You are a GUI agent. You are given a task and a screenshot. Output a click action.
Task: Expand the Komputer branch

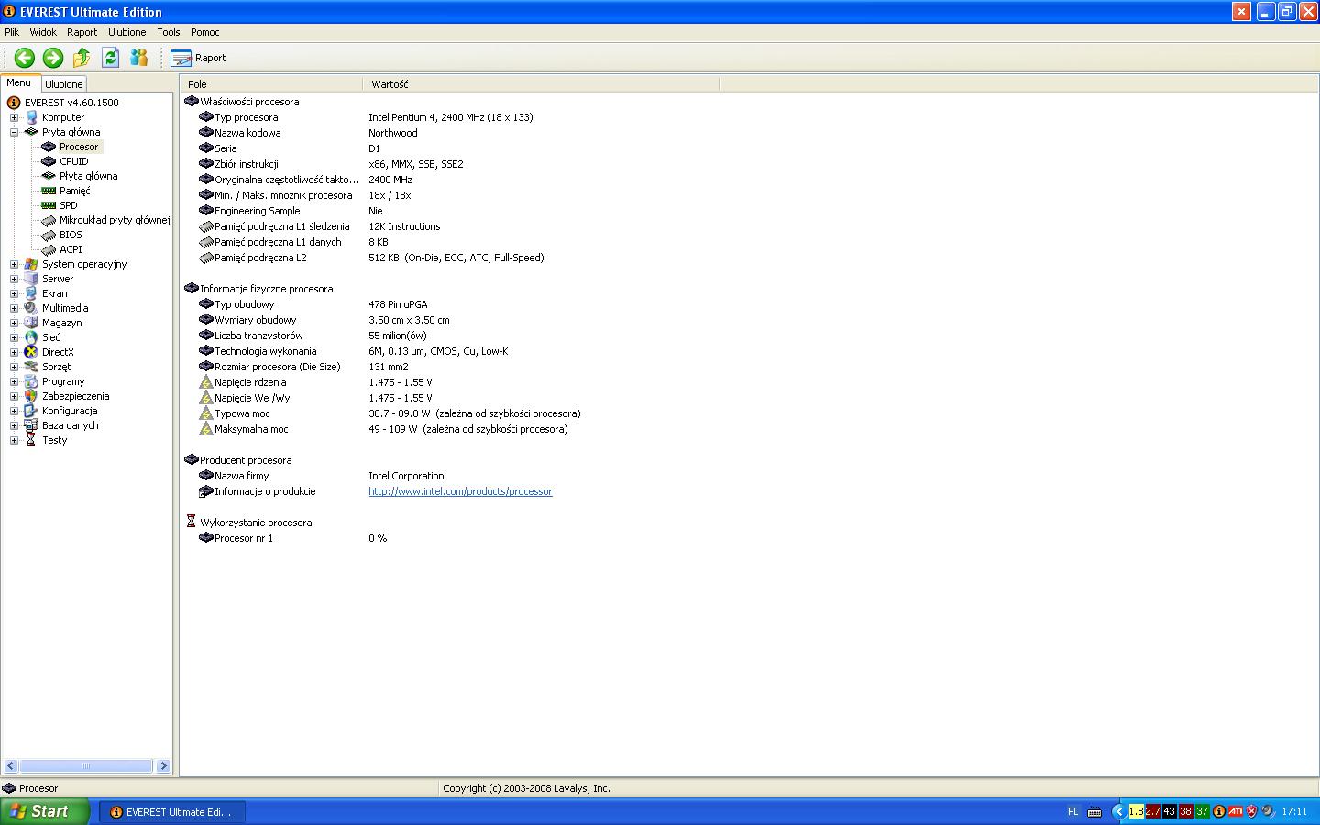click(14, 117)
